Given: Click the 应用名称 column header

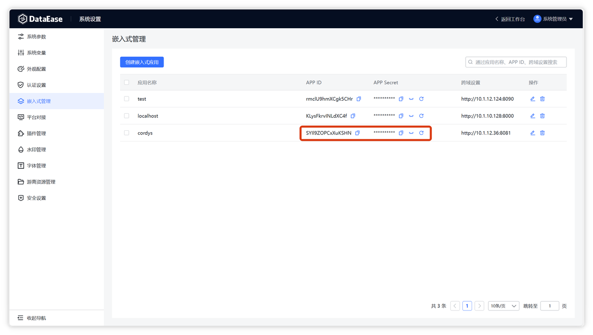Looking at the screenshot, I should [x=147, y=83].
